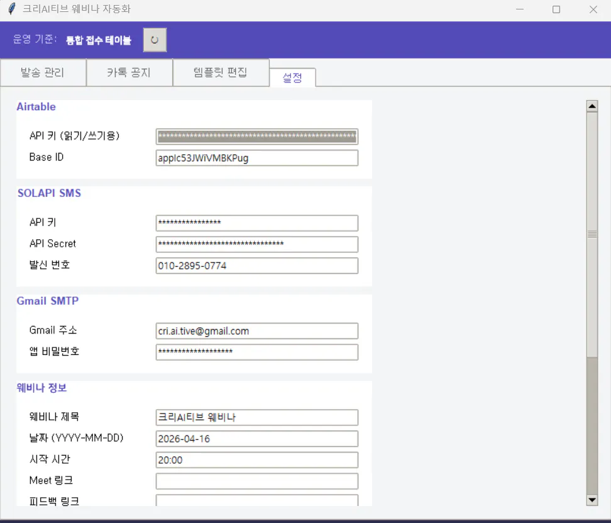
Task: Click the Airtable section heading
Action: pyautogui.click(x=36, y=107)
